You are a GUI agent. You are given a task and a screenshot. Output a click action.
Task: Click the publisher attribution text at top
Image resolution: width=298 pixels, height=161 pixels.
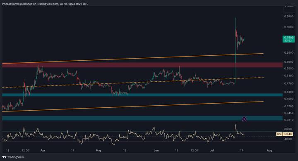point(45,4)
